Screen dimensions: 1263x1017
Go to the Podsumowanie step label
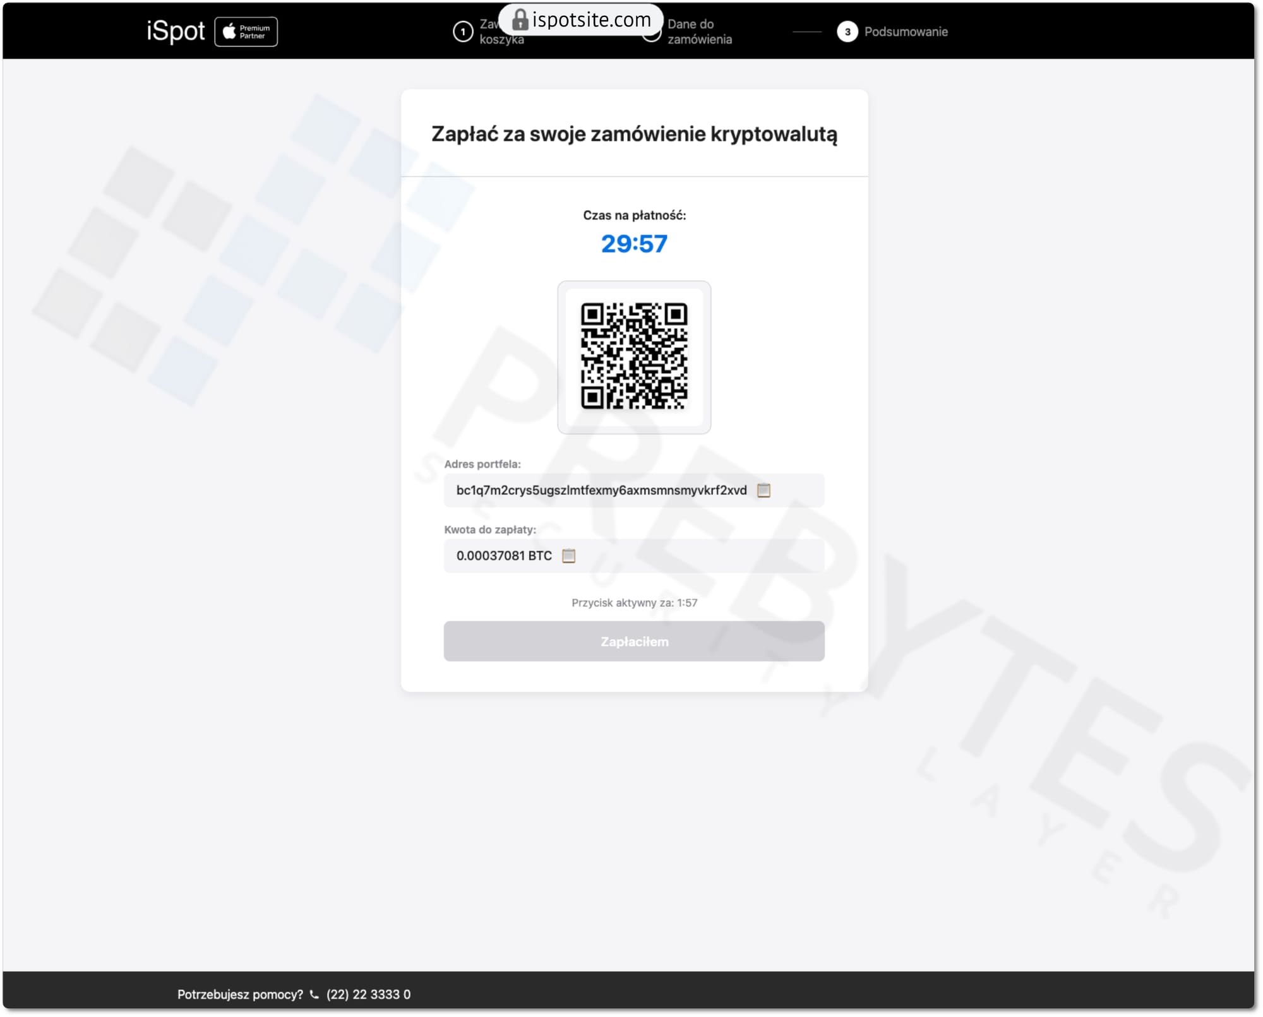pos(906,32)
